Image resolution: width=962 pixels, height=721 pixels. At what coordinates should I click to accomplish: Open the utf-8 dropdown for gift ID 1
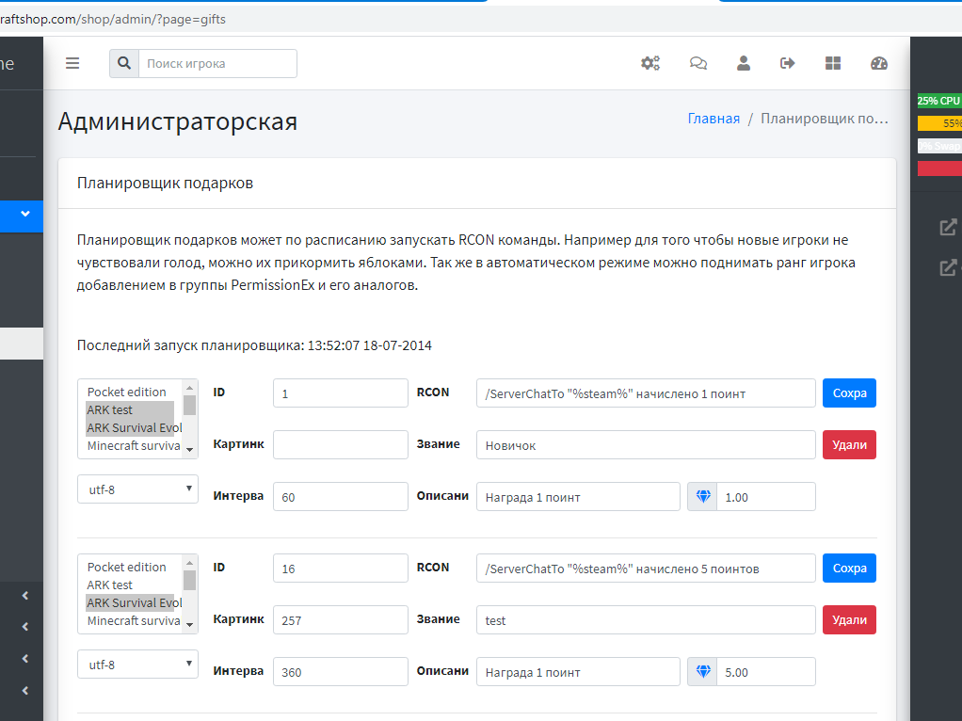point(137,489)
